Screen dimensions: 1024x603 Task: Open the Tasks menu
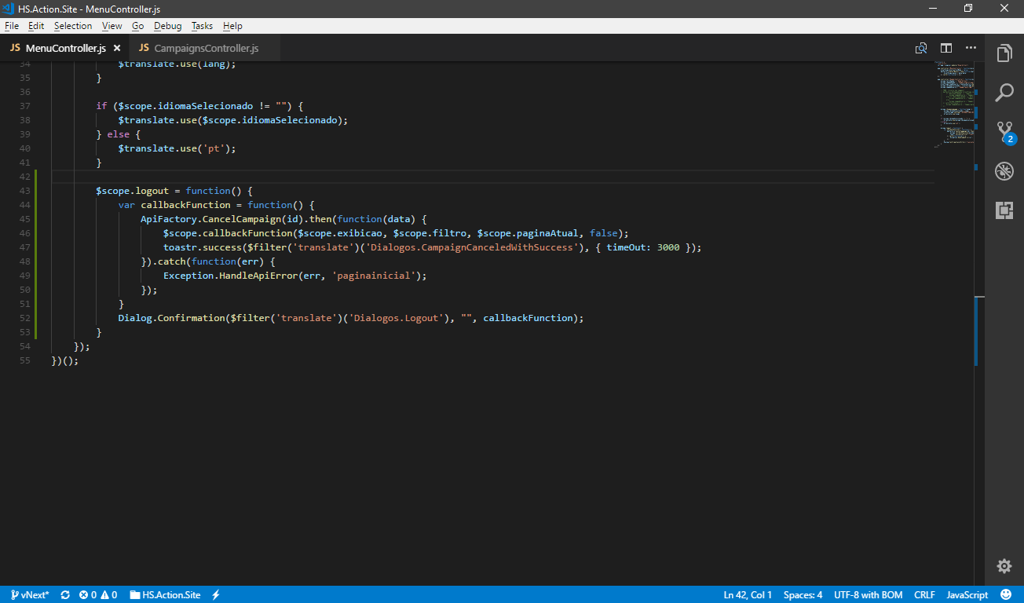(x=202, y=26)
